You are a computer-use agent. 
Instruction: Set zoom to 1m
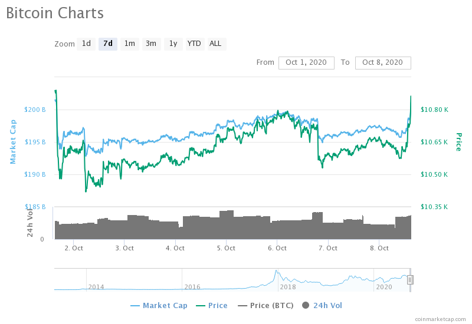tap(130, 44)
